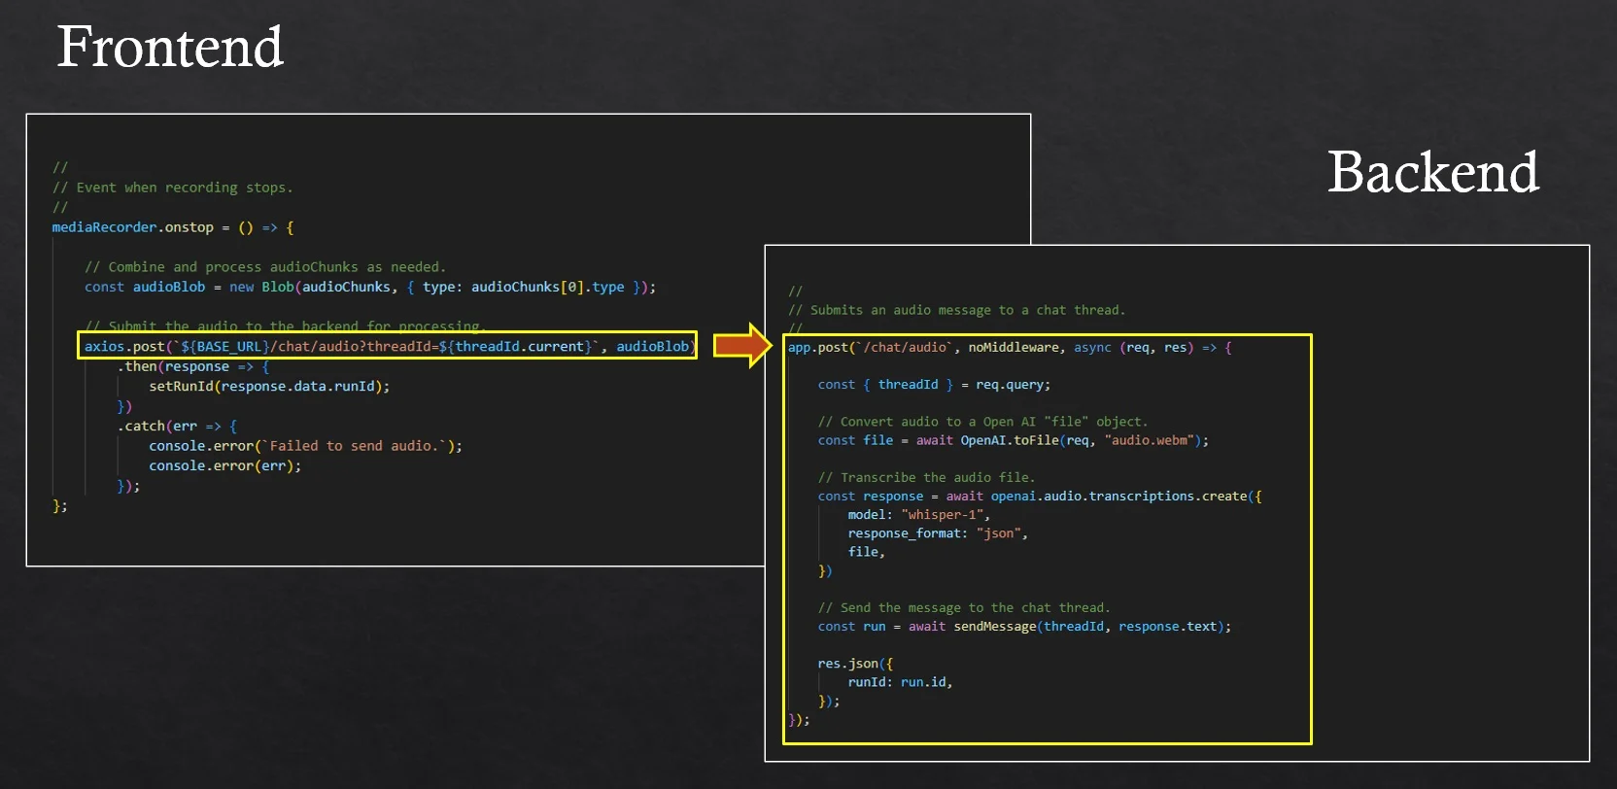This screenshot has width=1617, height=789.
Task: Click the 'Combine and process audioChunks' comment
Action: click(264, 267)
